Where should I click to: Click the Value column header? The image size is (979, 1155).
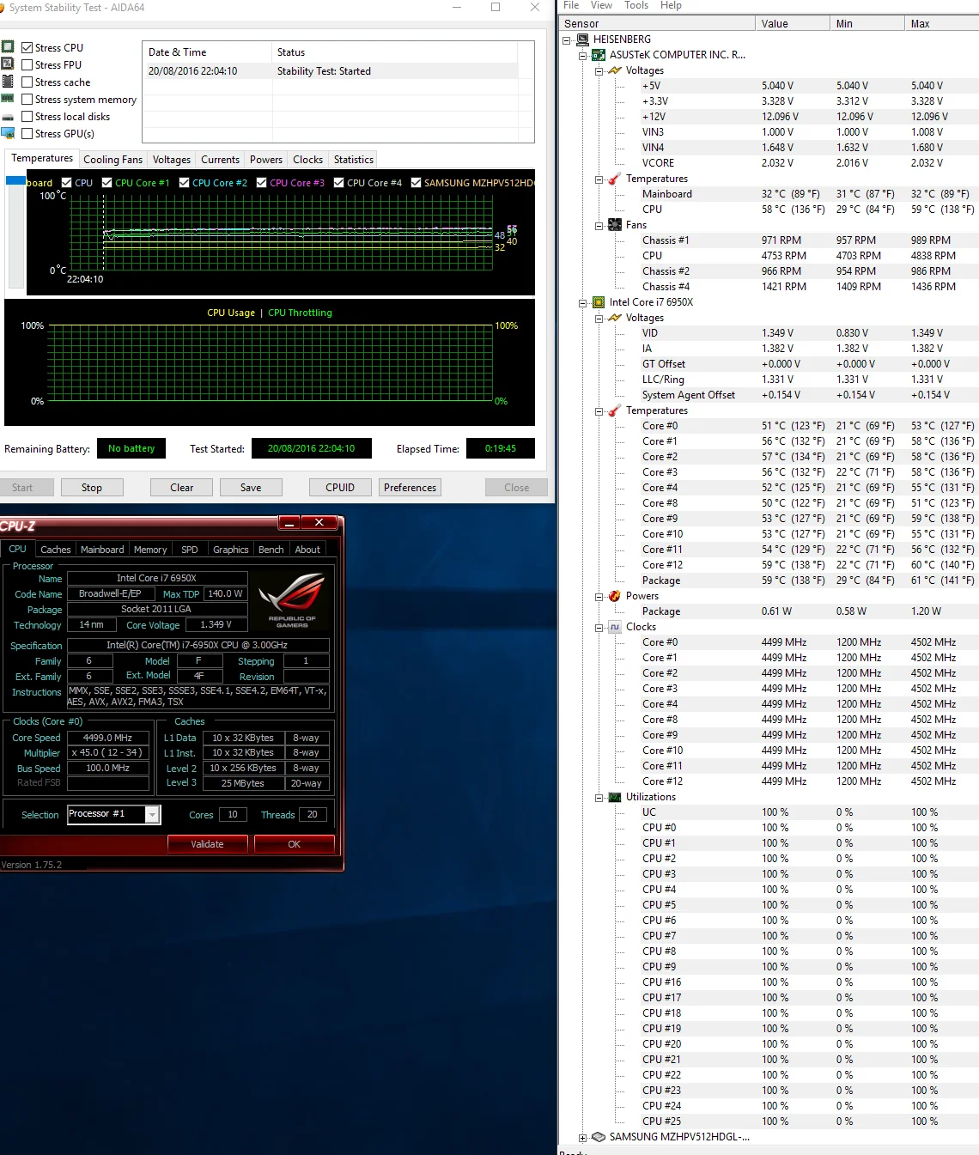click(793, 24)
